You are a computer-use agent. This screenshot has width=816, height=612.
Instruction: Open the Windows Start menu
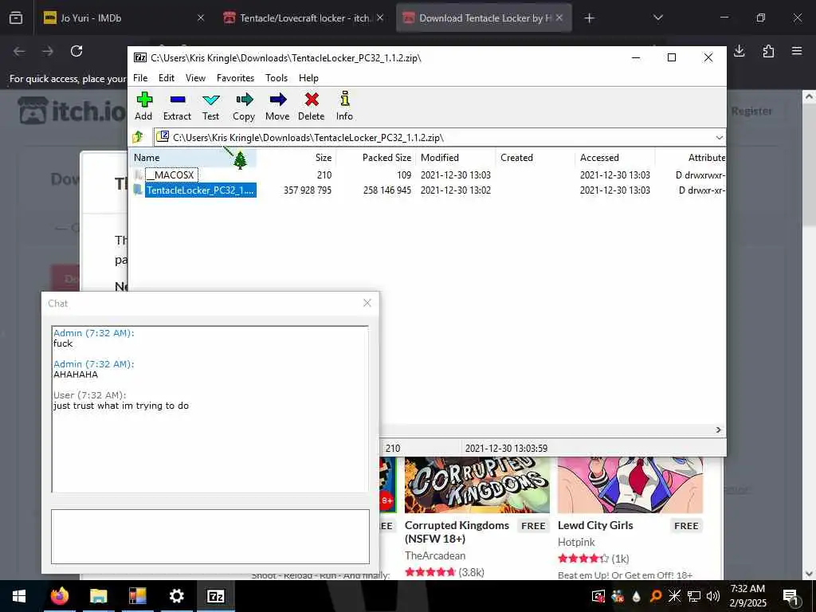click(19, 596)
